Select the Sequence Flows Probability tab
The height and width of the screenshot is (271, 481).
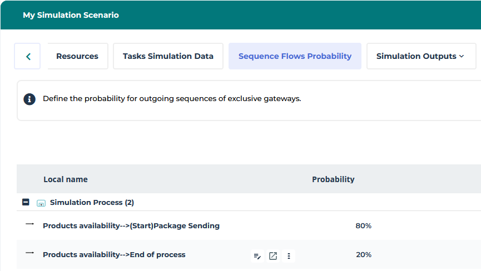click(x=295, y=56)
